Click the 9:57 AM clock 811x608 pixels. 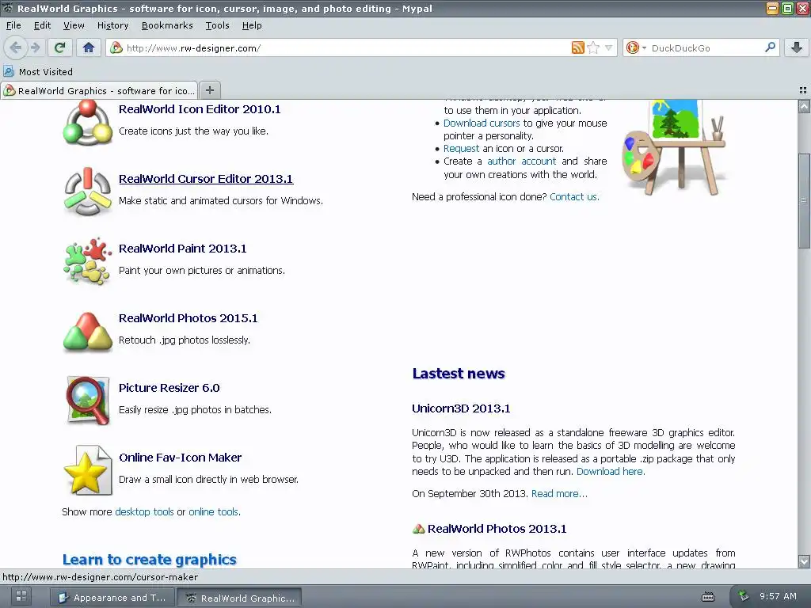(x=778, y=596)
